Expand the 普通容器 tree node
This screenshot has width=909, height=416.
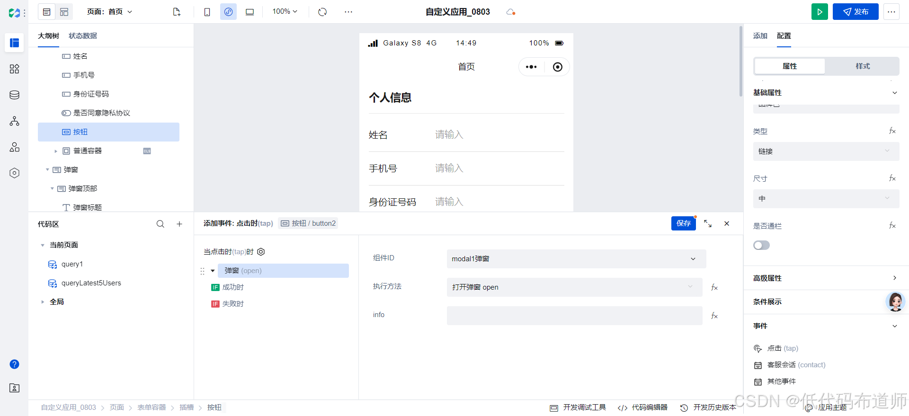click(x=56, y=151)
